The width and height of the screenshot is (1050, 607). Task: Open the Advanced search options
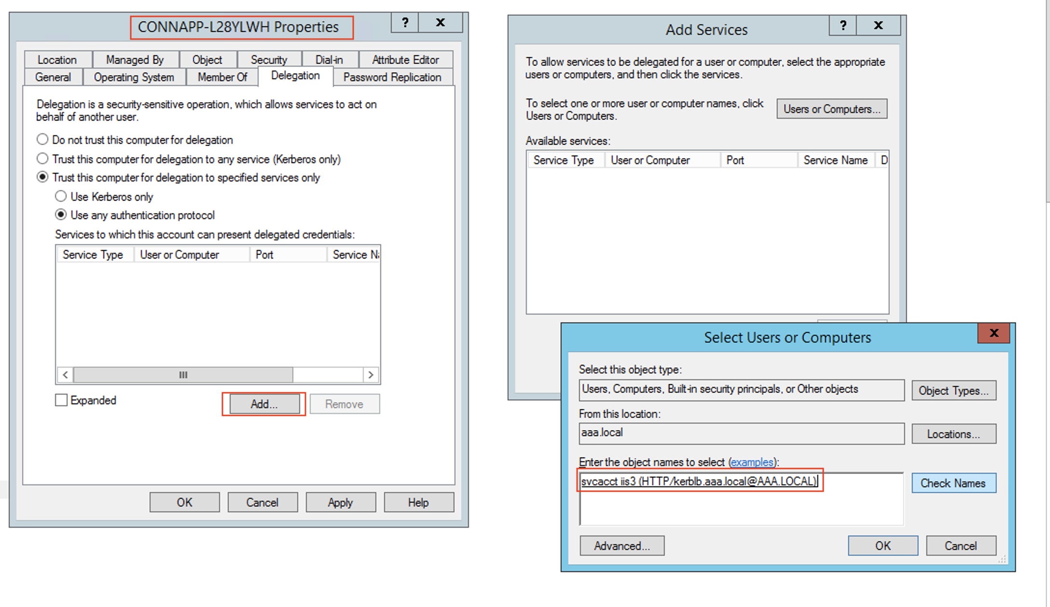(622, 546)
